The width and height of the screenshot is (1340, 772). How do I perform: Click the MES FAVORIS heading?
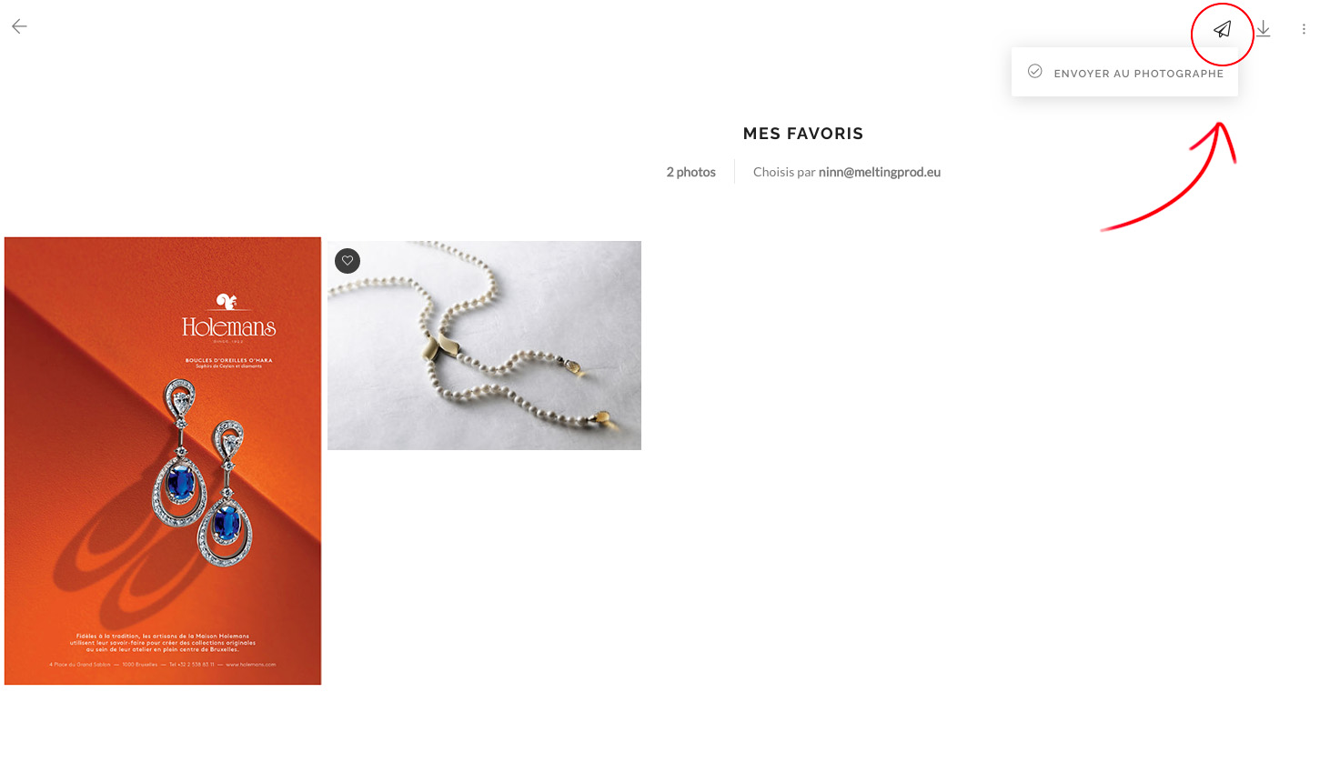tap(803, 134)
